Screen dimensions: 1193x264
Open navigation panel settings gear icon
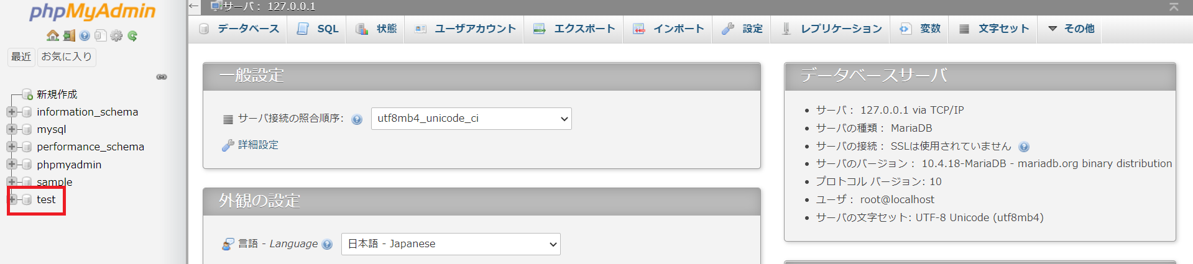pos(116,35)
